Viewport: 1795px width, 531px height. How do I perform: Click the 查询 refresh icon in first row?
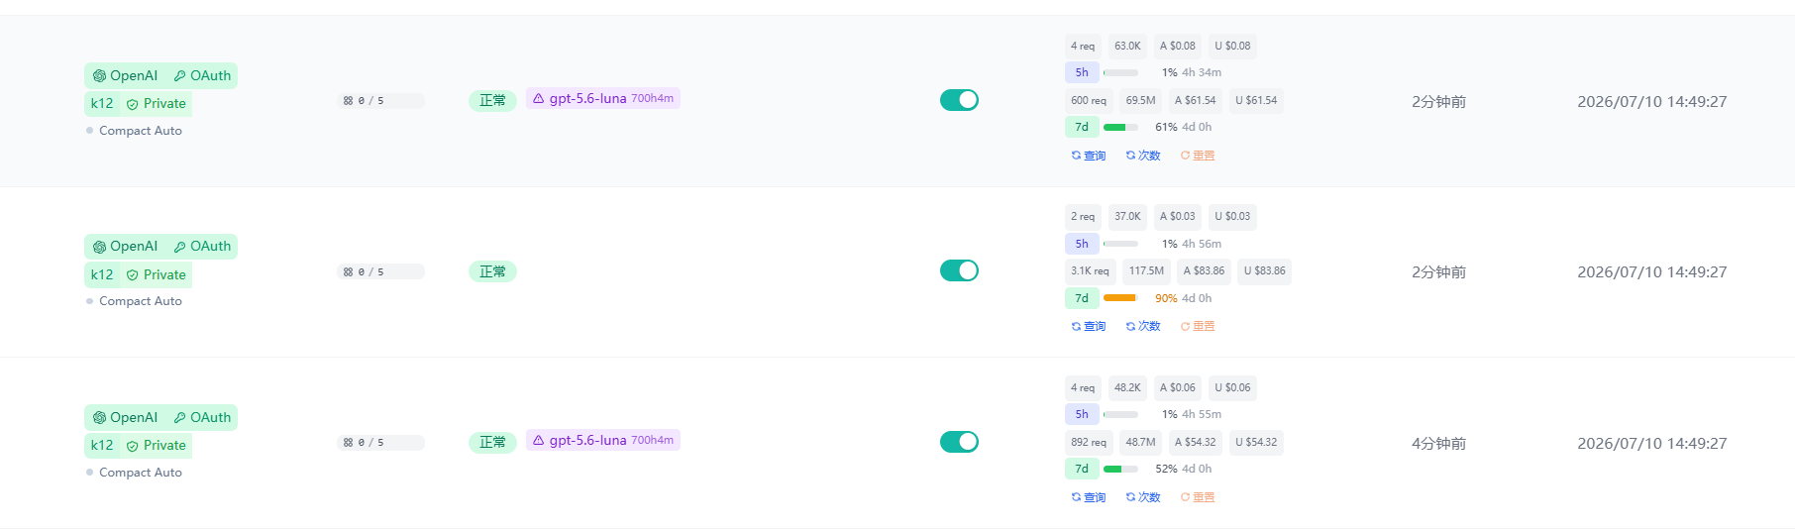pyautogui.click(x=1076, y=156)
